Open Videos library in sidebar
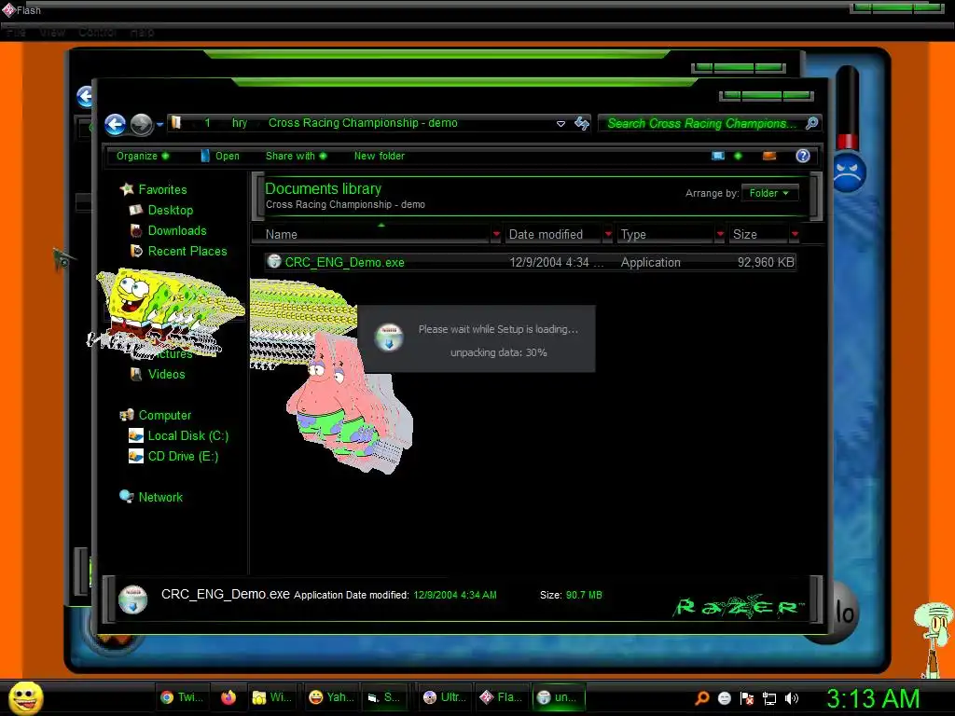The width and height of the screenshot is (955, 716). 166,374
